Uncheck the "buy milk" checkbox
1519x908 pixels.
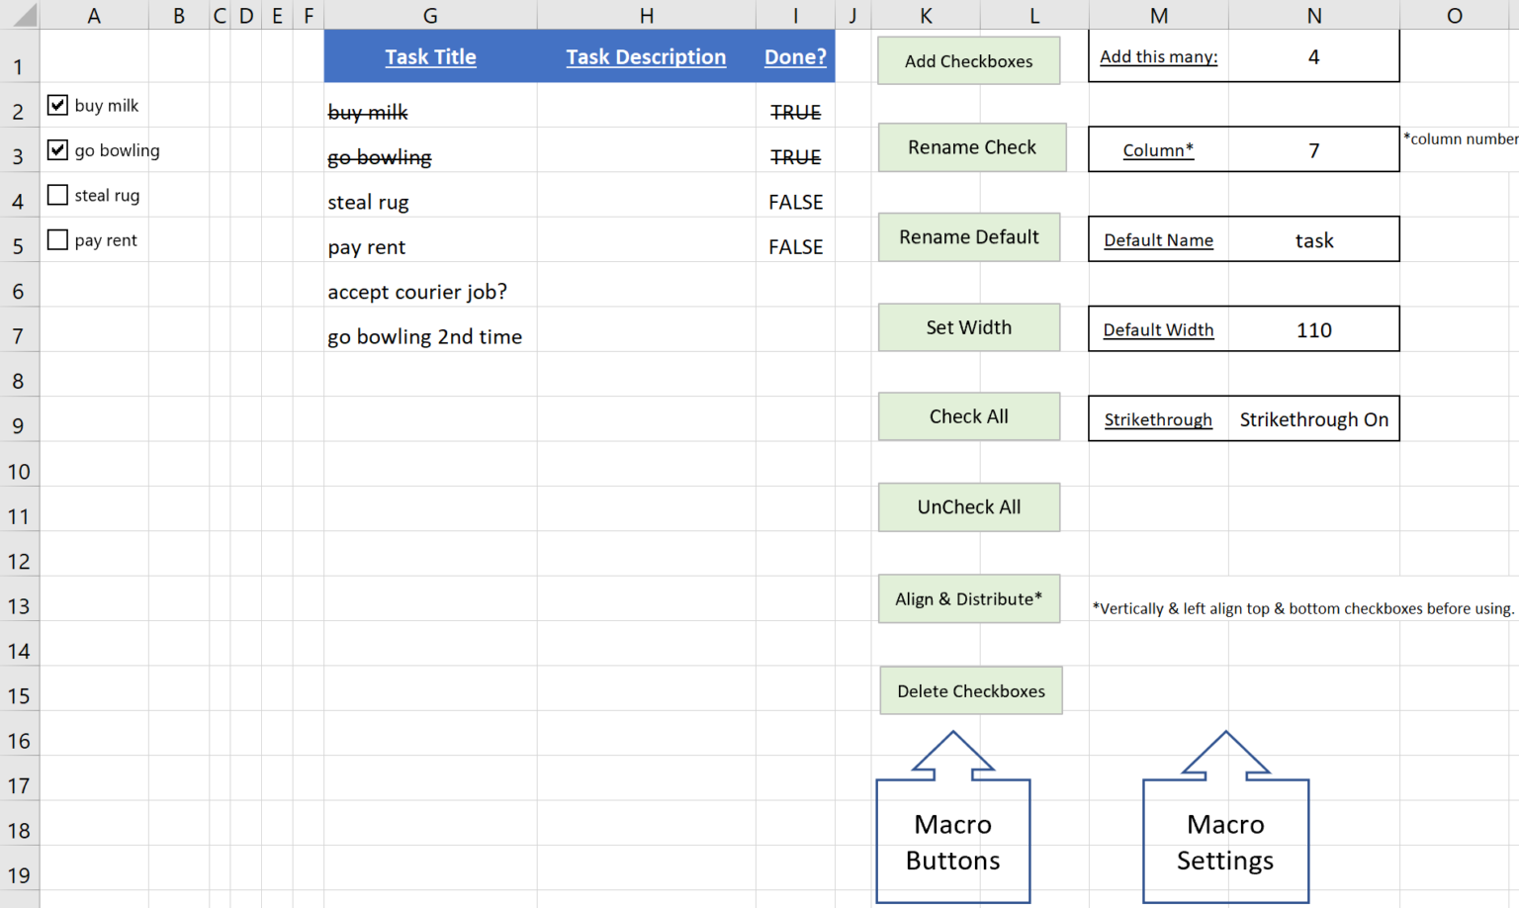pos(57,105)
